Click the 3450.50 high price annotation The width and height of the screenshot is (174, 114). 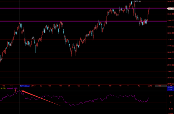pos(137,1)
